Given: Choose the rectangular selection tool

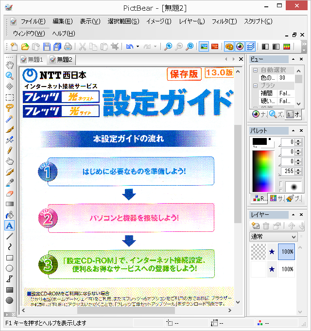Looking at the screenshot, I should coord(10,97).
